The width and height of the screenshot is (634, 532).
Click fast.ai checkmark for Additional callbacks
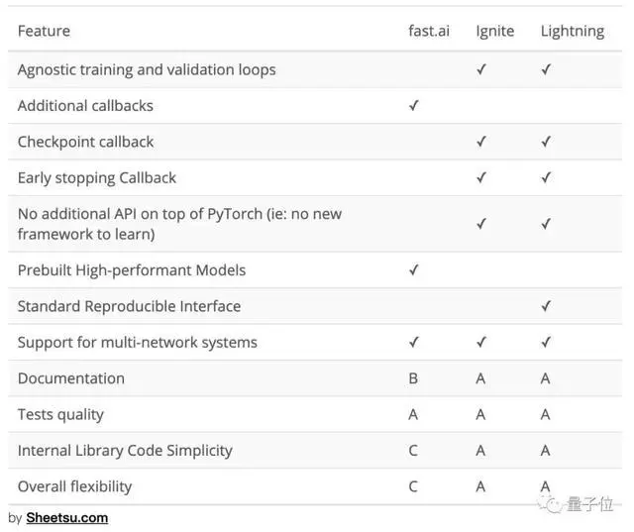click(x=414, y=106)
